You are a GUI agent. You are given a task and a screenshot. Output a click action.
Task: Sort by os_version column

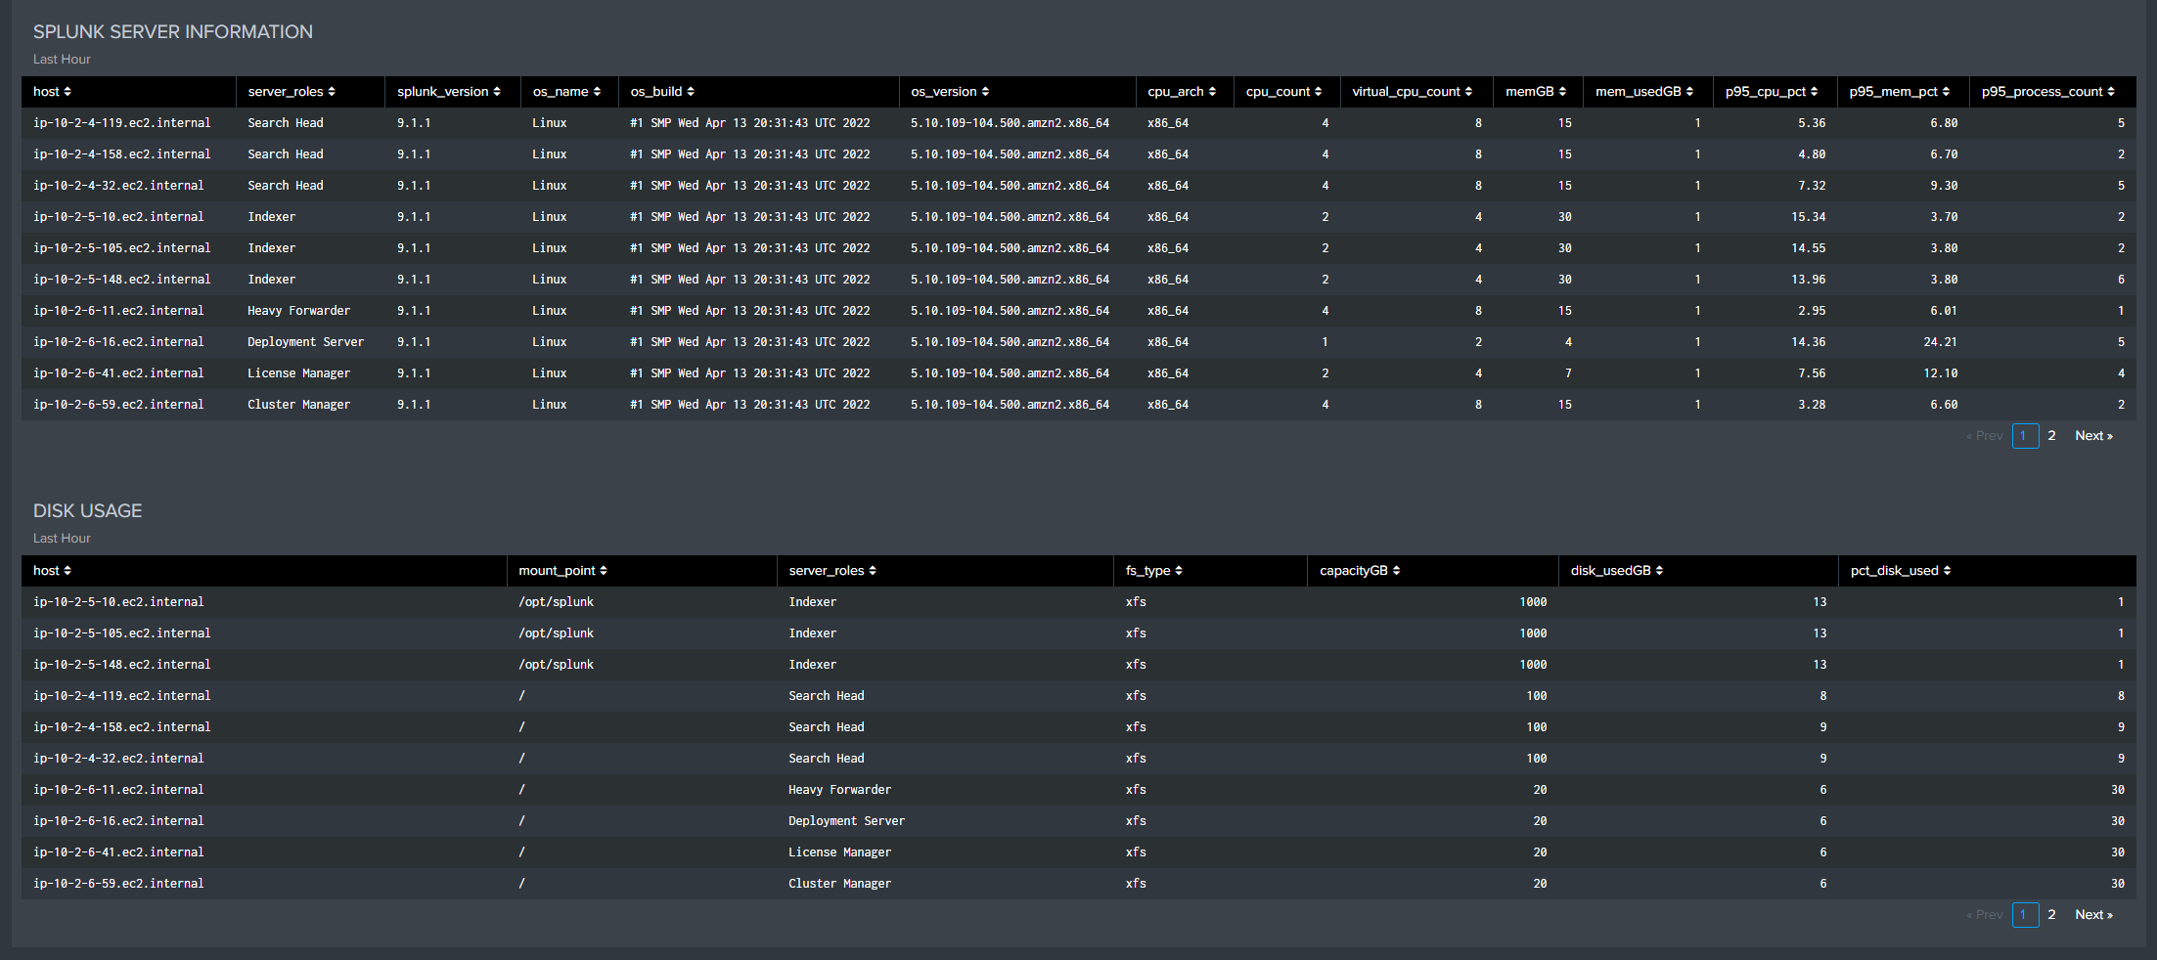pyautogui.click(x=950, y=92)
